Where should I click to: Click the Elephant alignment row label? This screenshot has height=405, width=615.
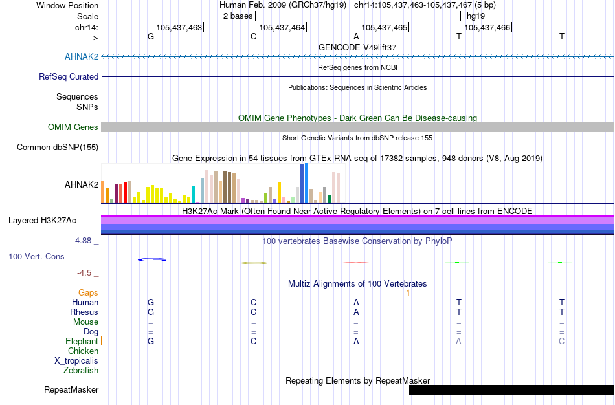coord(82,341)
